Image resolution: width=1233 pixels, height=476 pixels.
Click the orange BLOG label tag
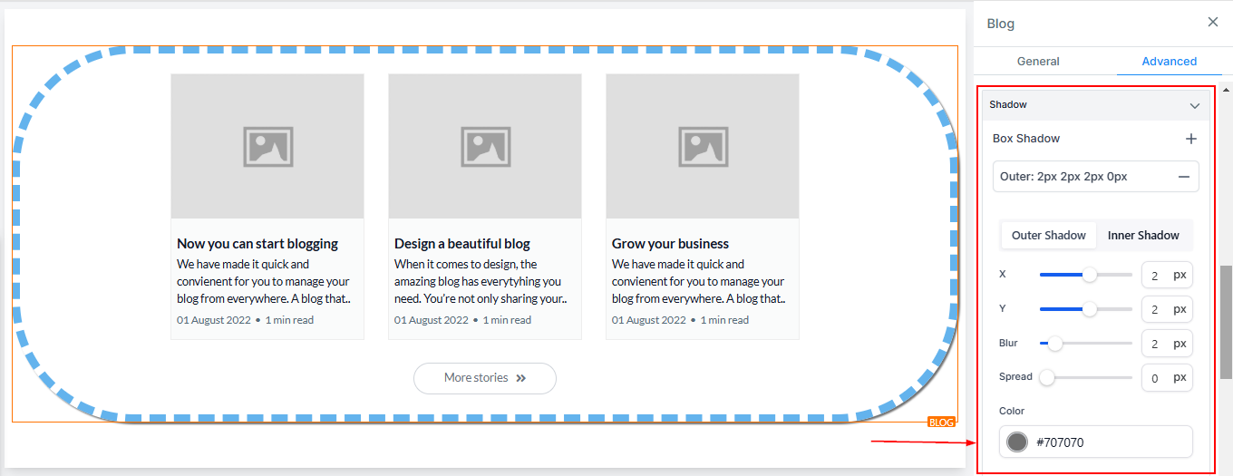[x=941, y=423]
